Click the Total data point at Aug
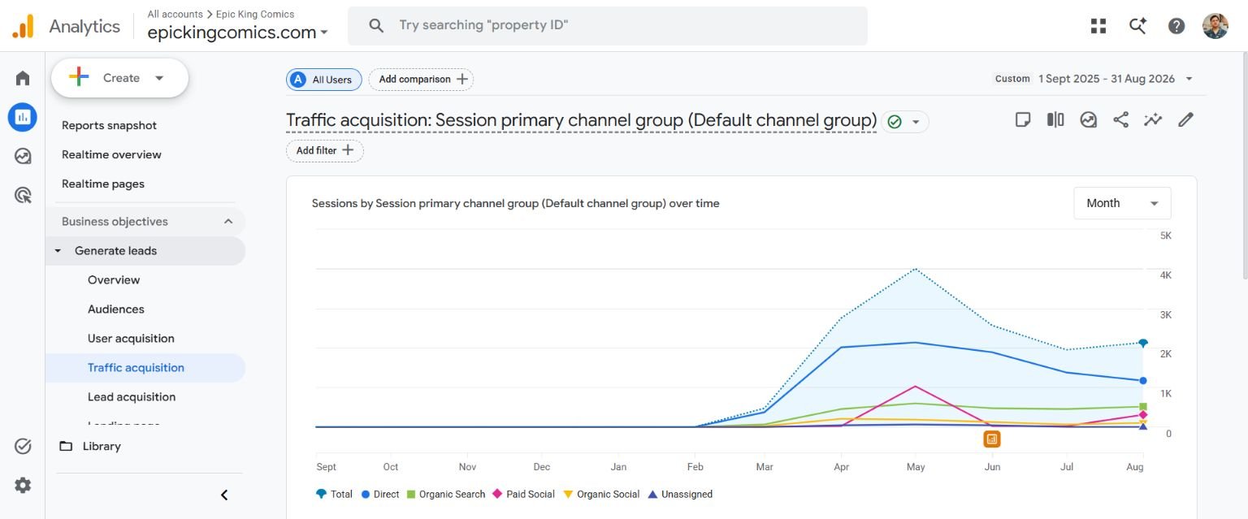This screenshot has width=1248, height=519. (1142, 343)
